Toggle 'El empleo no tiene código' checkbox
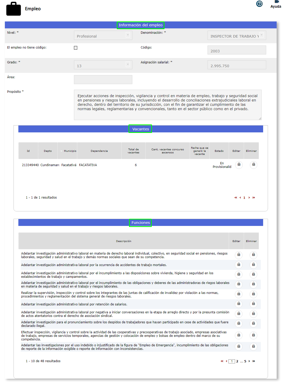The width and height of the screenshot is (282, 390). pos(75,48)
